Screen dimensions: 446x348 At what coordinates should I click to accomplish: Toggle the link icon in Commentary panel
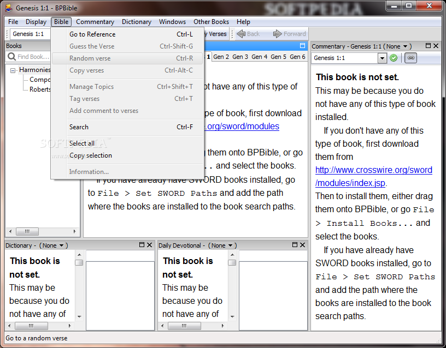pyautogui.click(x=410, y=58)
